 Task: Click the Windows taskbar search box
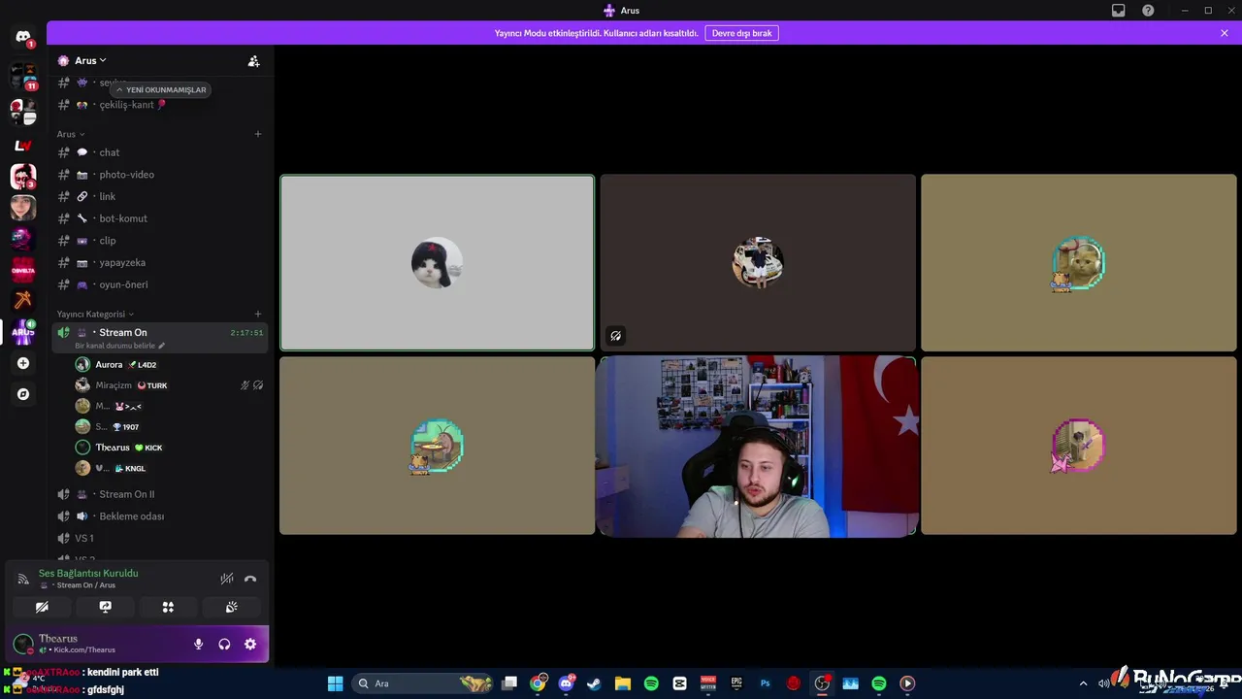point(423,683)
